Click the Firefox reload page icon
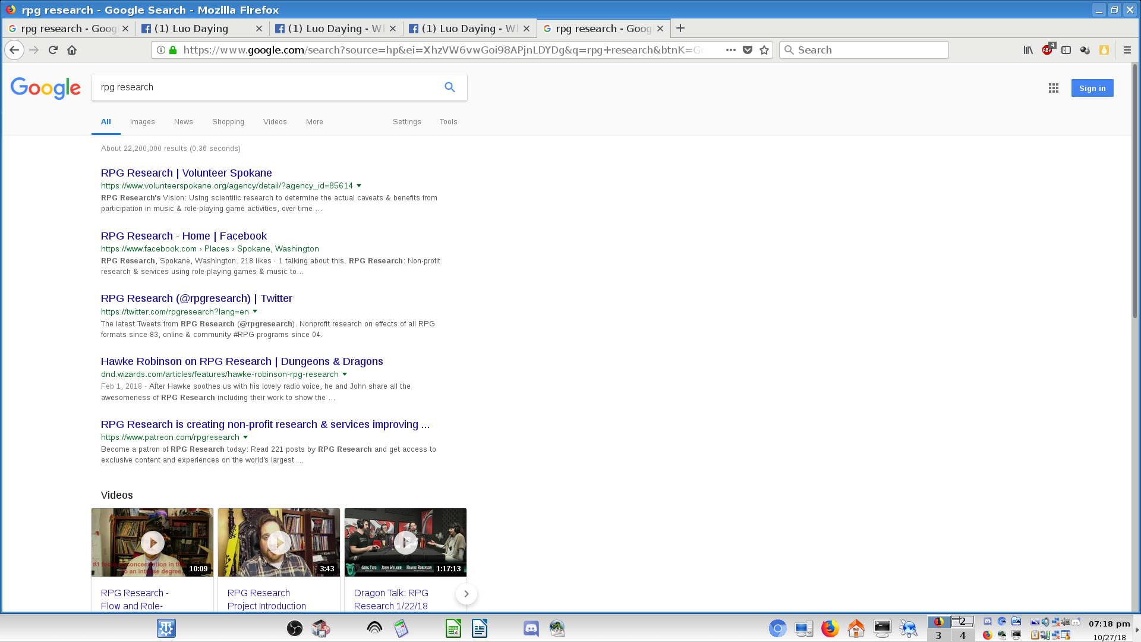 click(x=53, y=50)
